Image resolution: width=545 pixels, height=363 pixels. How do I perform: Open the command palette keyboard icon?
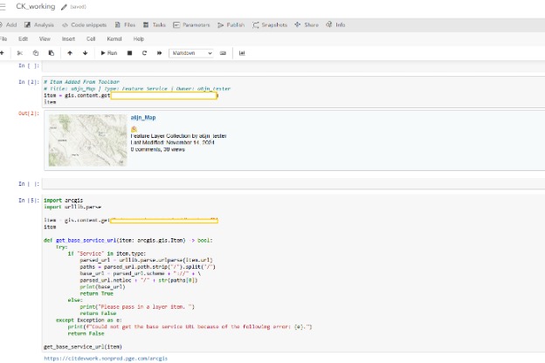pos(223,53)
